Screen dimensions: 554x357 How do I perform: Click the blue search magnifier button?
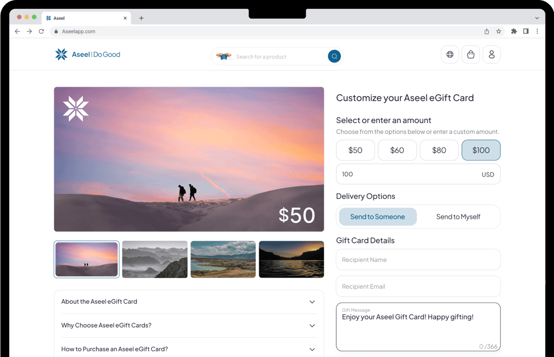pyautogui.click(x=334, y=56)
